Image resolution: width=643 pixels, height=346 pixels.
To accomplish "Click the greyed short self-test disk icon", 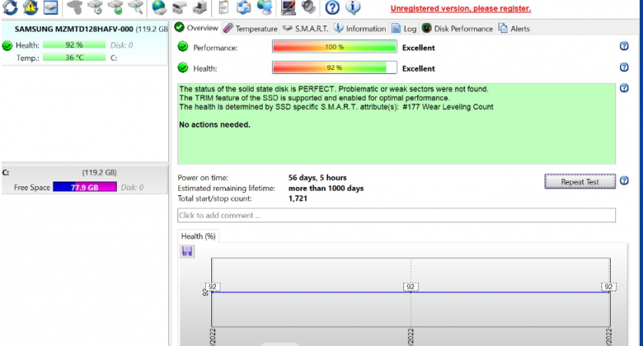I will point(75,8).
